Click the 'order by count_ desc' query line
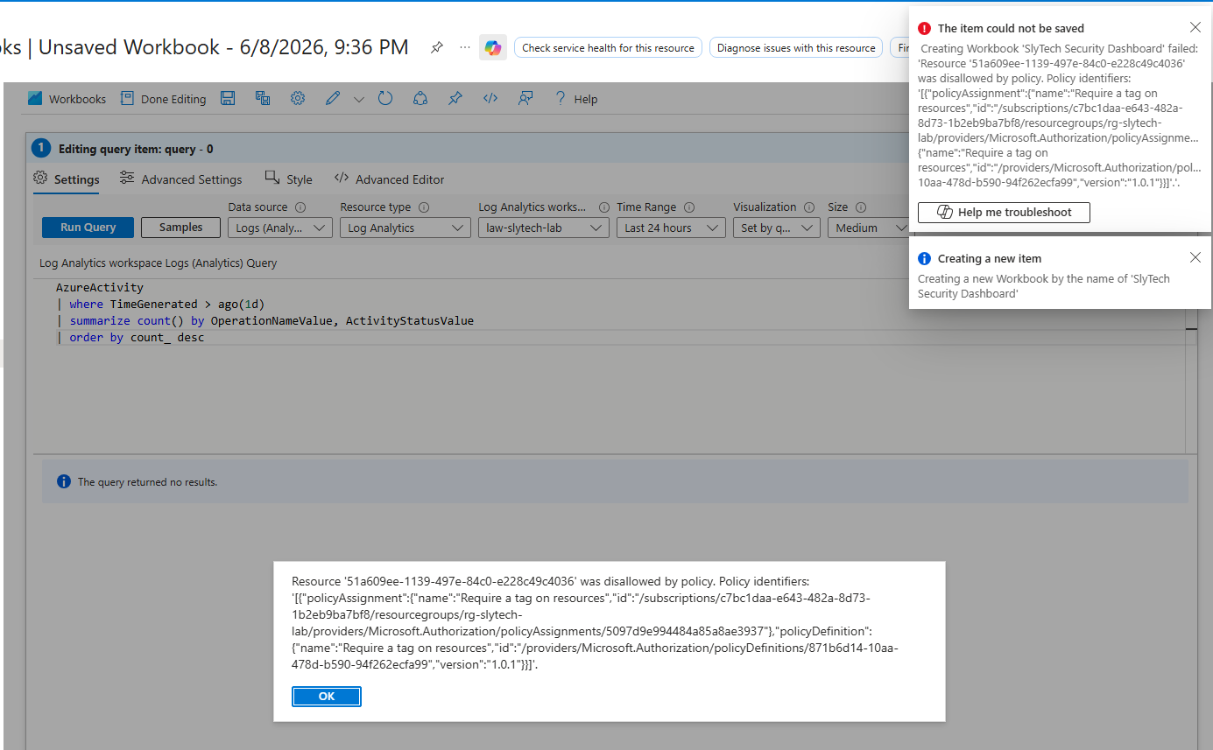Viewport: 1213px width, 750px height. click(130, 337)
